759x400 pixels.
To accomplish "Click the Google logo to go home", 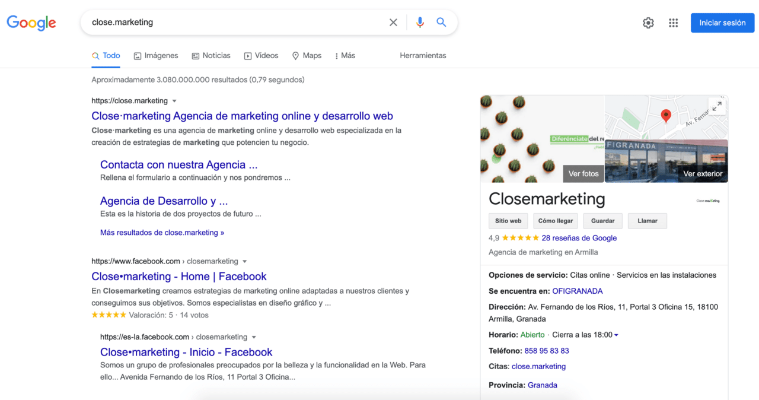I will (x=31, y=23).
